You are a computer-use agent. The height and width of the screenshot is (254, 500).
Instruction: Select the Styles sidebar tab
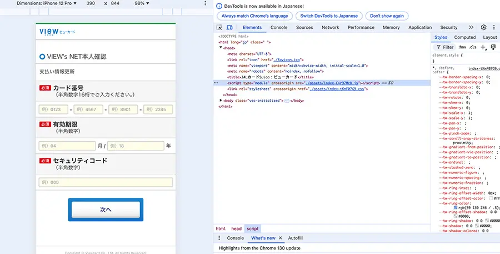[441, 37]
